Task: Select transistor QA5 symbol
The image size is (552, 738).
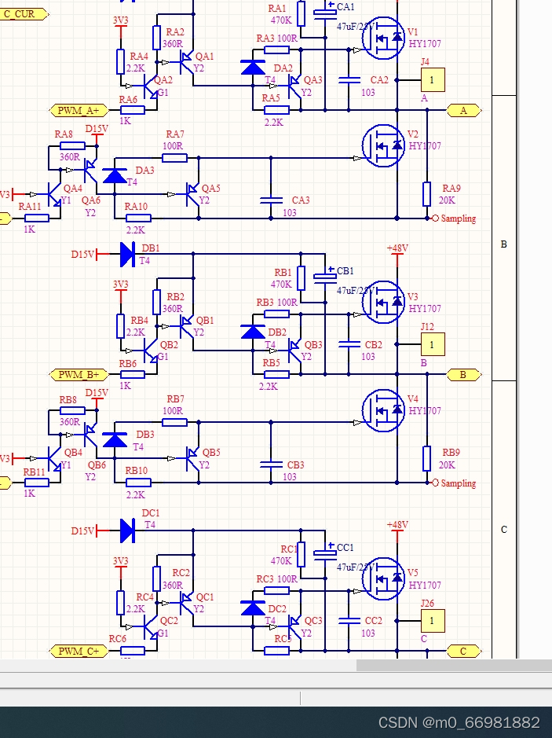Action: 193,194
